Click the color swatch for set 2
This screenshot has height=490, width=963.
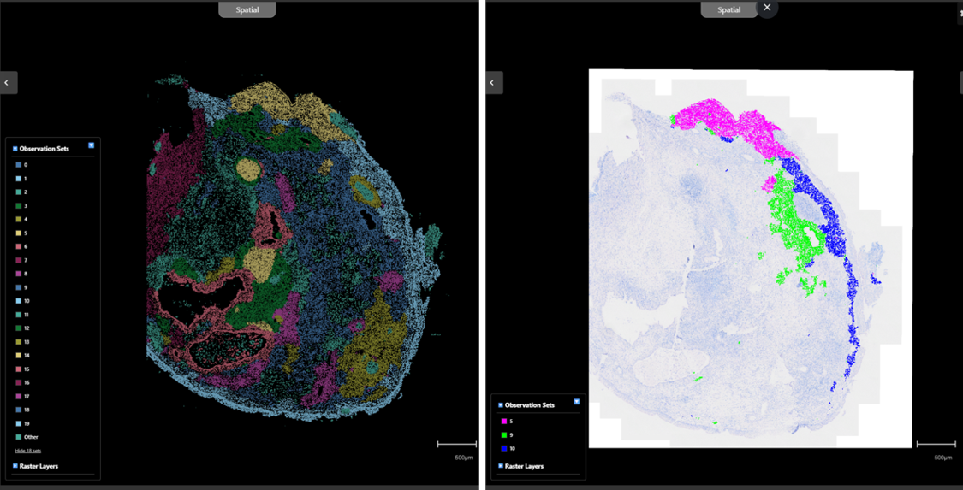click(x=19, y=192)
